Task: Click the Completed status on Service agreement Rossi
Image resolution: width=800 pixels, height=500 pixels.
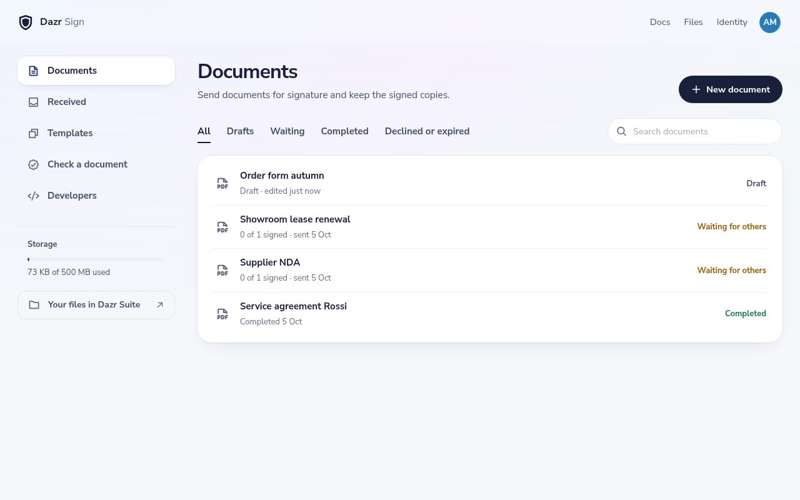Action: click(x=745, y=314)
